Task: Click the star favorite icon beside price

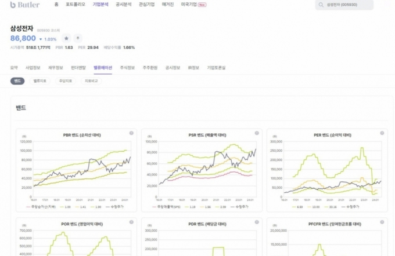Action: [x=66, y=38]
